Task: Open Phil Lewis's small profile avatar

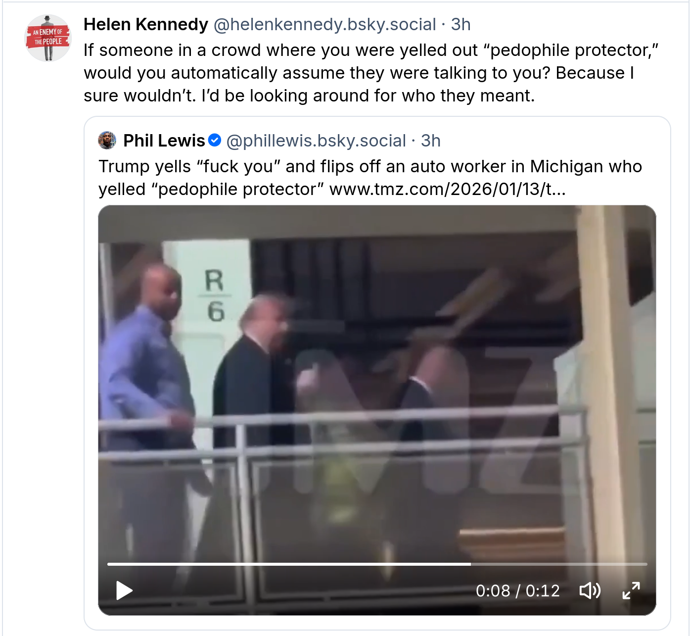Action: coord(107,141)
